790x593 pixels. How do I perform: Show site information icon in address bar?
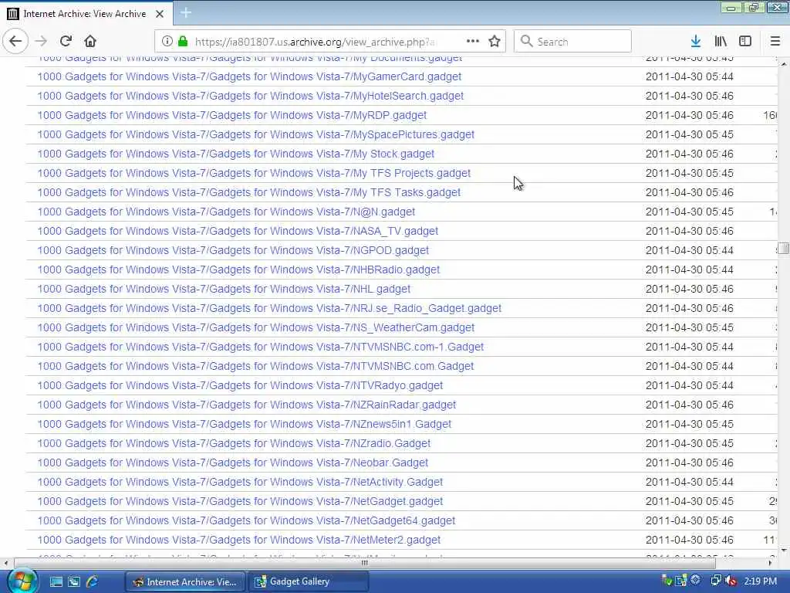(x=167, y=42)
